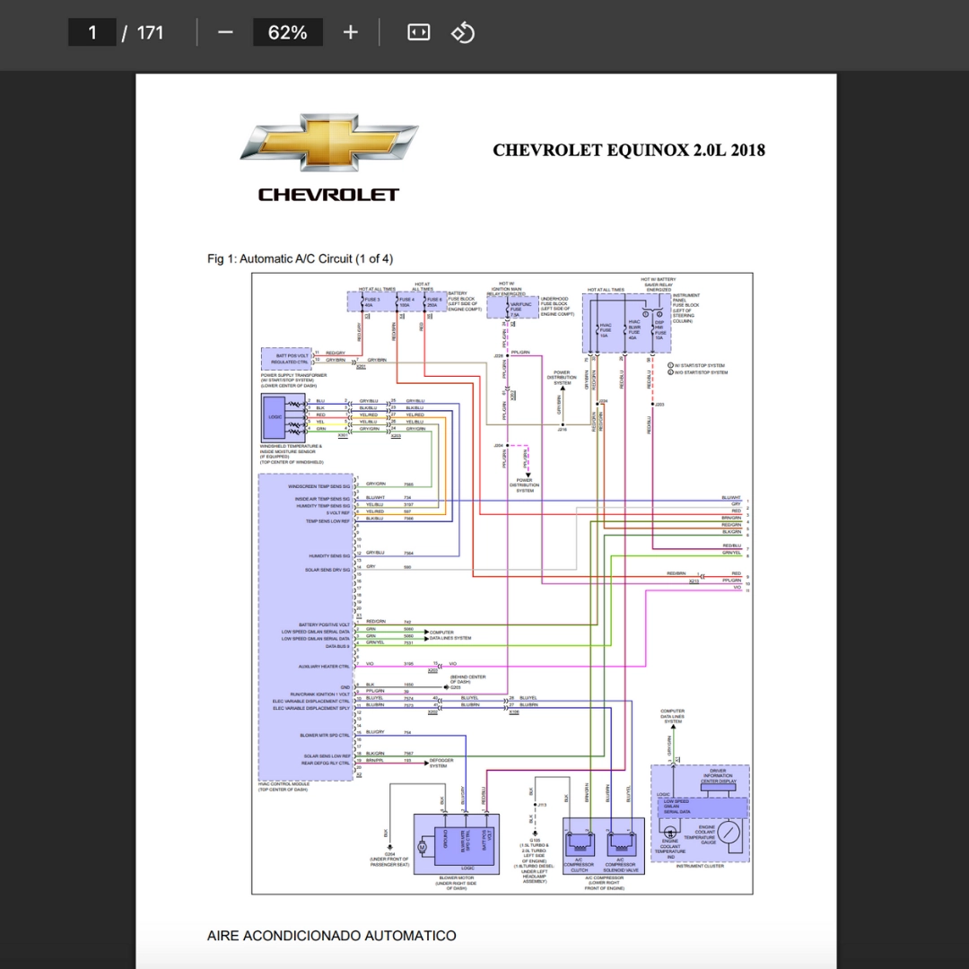This screenshot has height=969, width=969.
Task: Click the Blower Motor component in diagram
Action: click(x=456, y=843)
